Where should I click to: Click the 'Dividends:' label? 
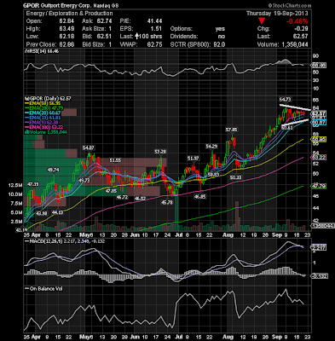(x=184, y=37)
